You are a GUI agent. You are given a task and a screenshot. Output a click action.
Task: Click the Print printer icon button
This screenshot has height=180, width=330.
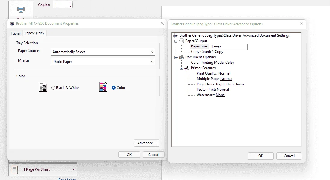coord(21,10)
